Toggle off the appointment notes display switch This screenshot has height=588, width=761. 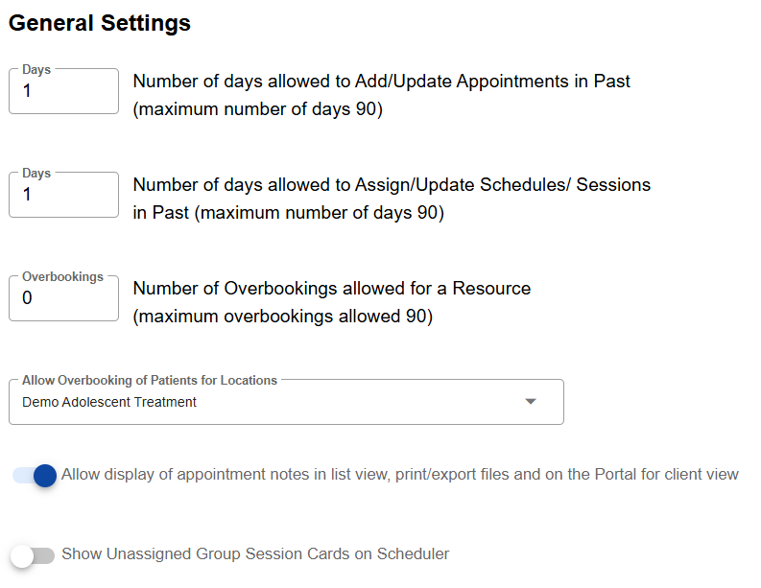(35, 475)
